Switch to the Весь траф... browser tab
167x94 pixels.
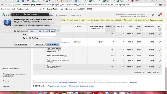pyautogui.click(x=66, y=1)
